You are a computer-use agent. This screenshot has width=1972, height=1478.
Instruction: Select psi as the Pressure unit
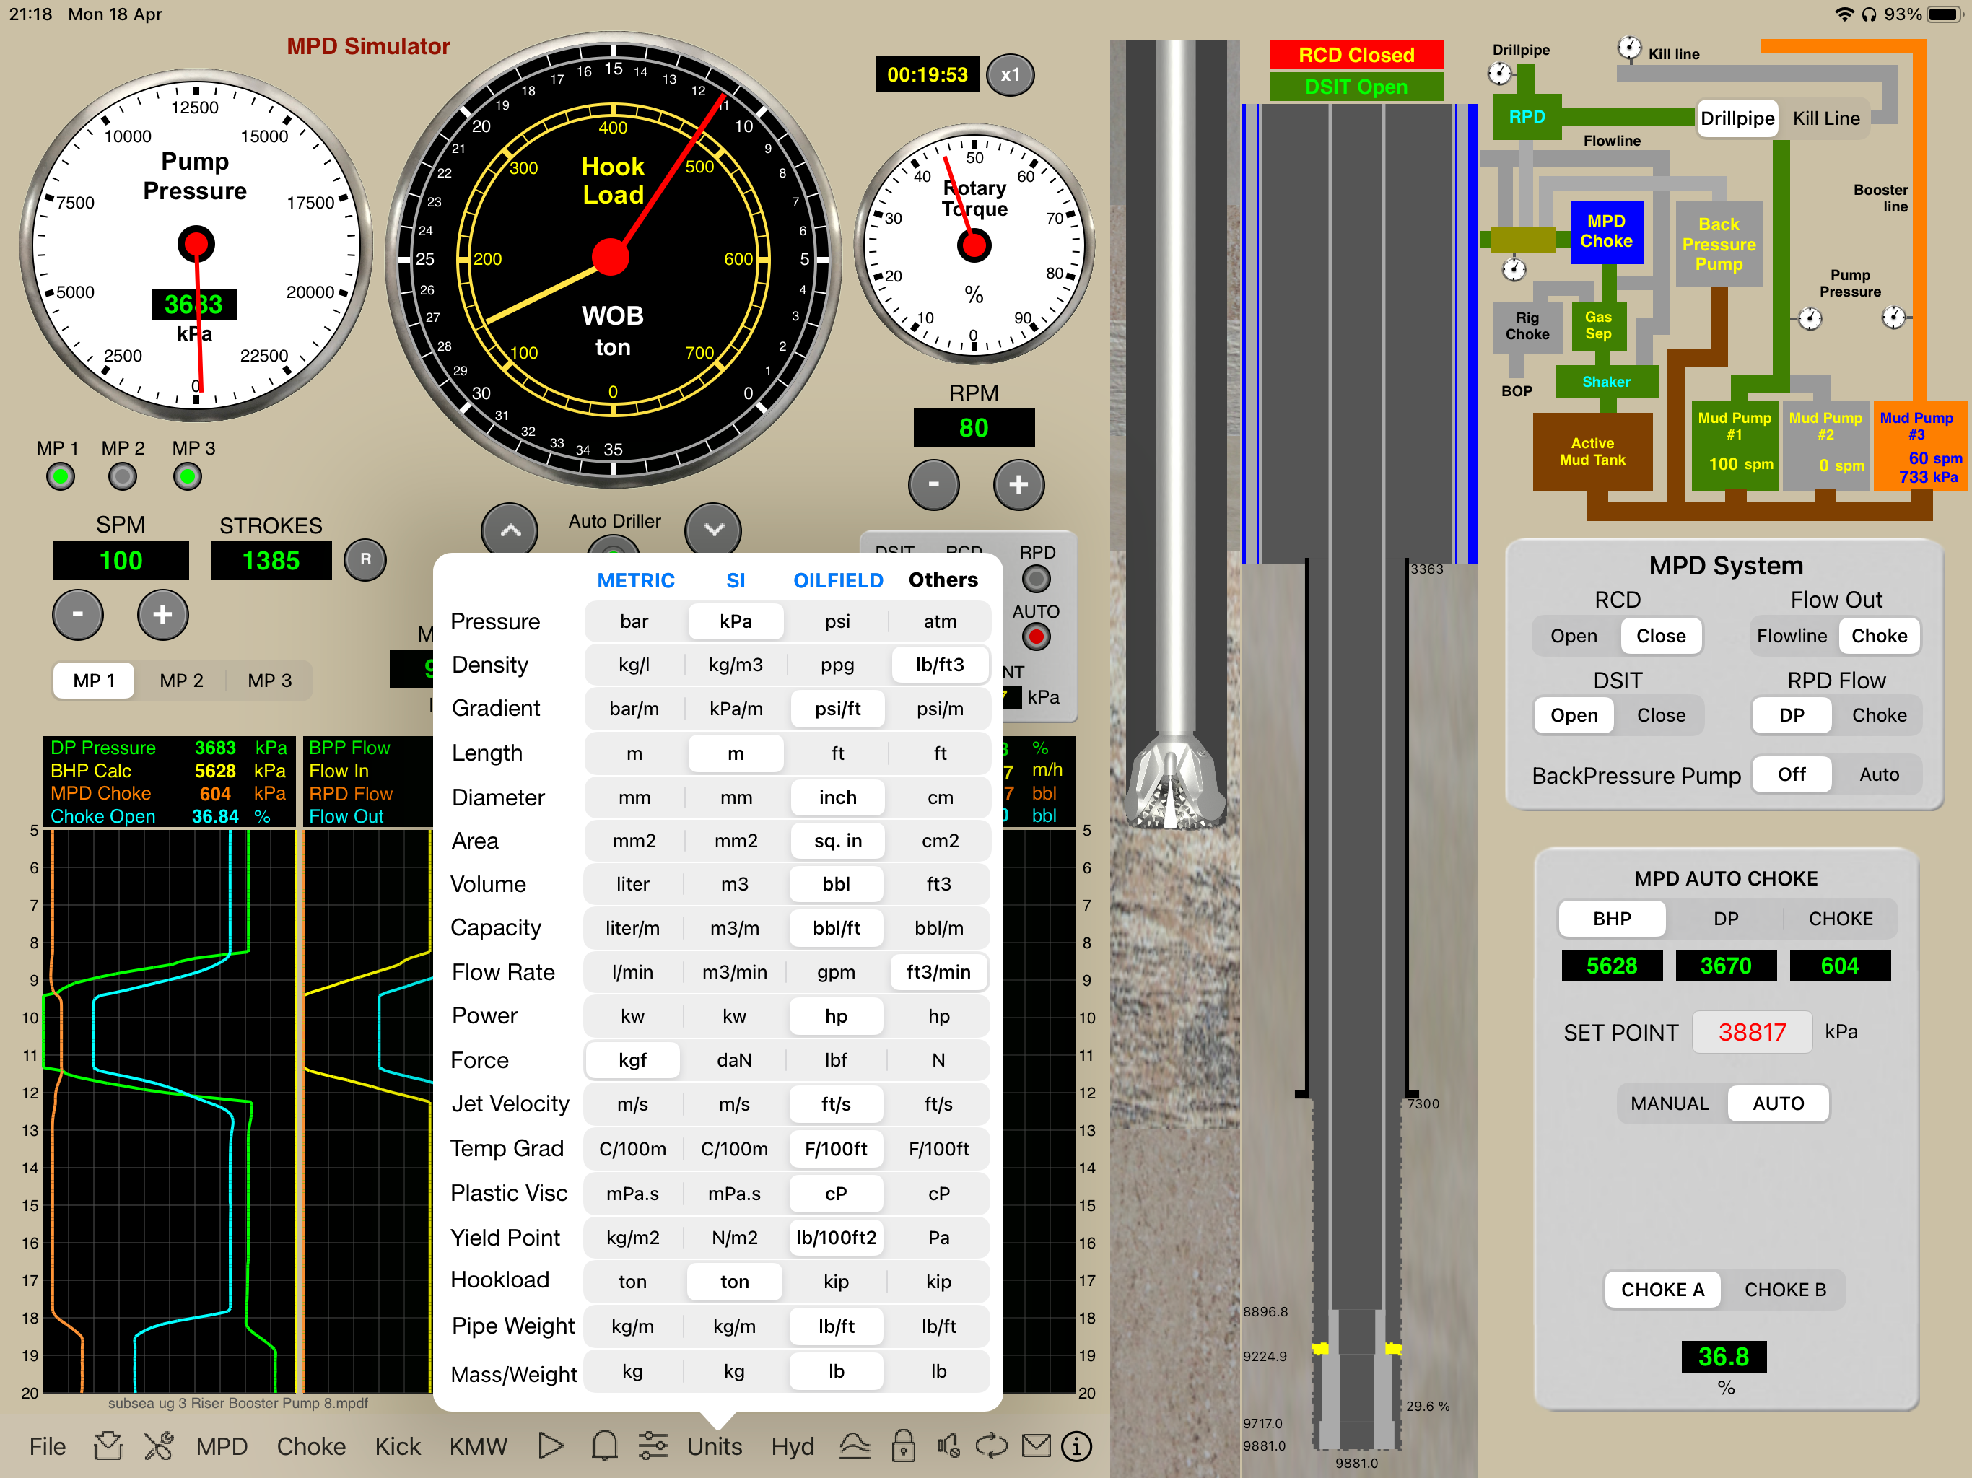coord(837,621)
